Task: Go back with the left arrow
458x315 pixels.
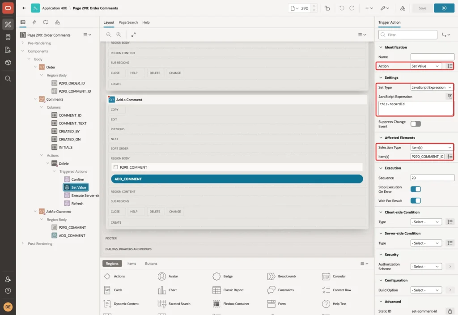Action: coord(24,8)
